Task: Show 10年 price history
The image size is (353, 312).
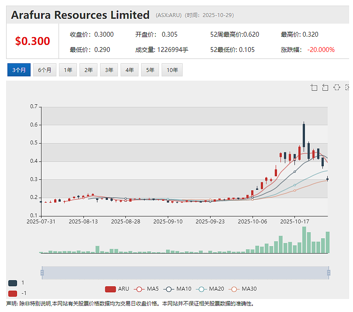Action: click(x=172, y=70)
